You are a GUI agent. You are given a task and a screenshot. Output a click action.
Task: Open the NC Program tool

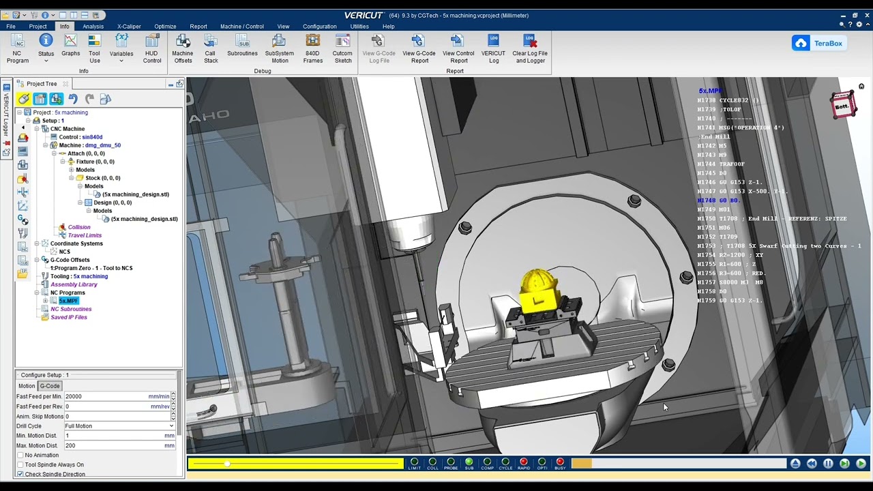[x=18, y=49]
